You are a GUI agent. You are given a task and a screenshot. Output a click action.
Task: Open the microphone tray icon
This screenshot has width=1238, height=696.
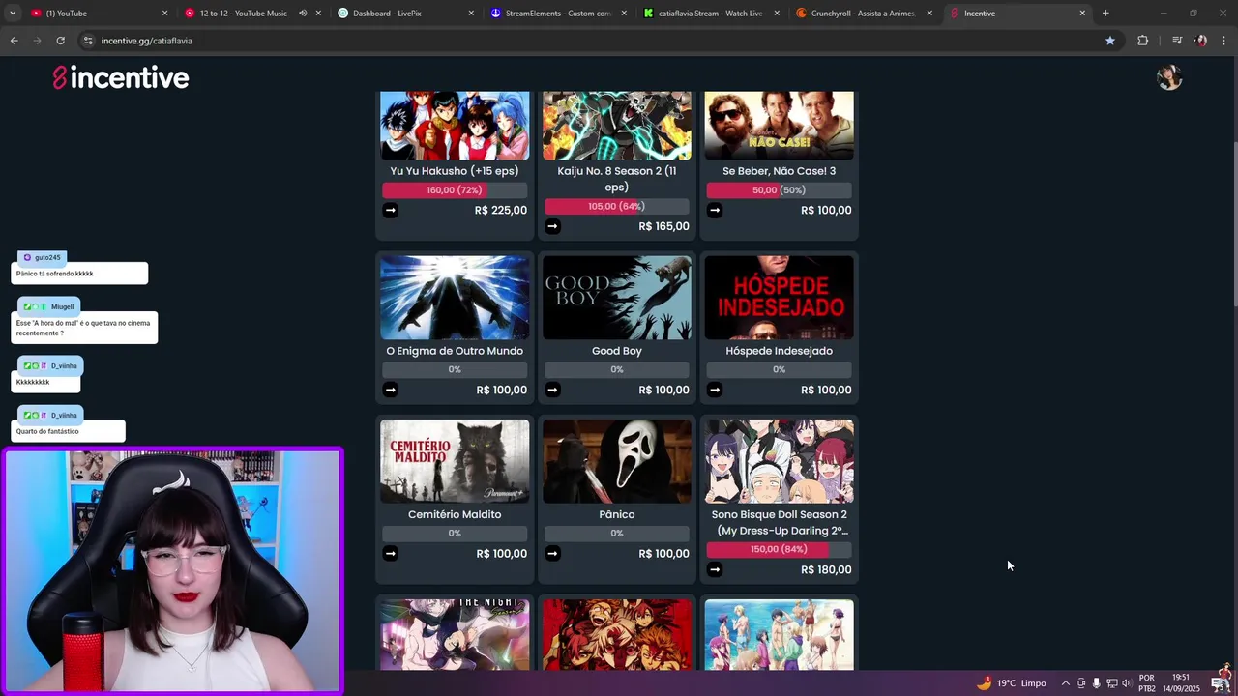click(1096, 683)
